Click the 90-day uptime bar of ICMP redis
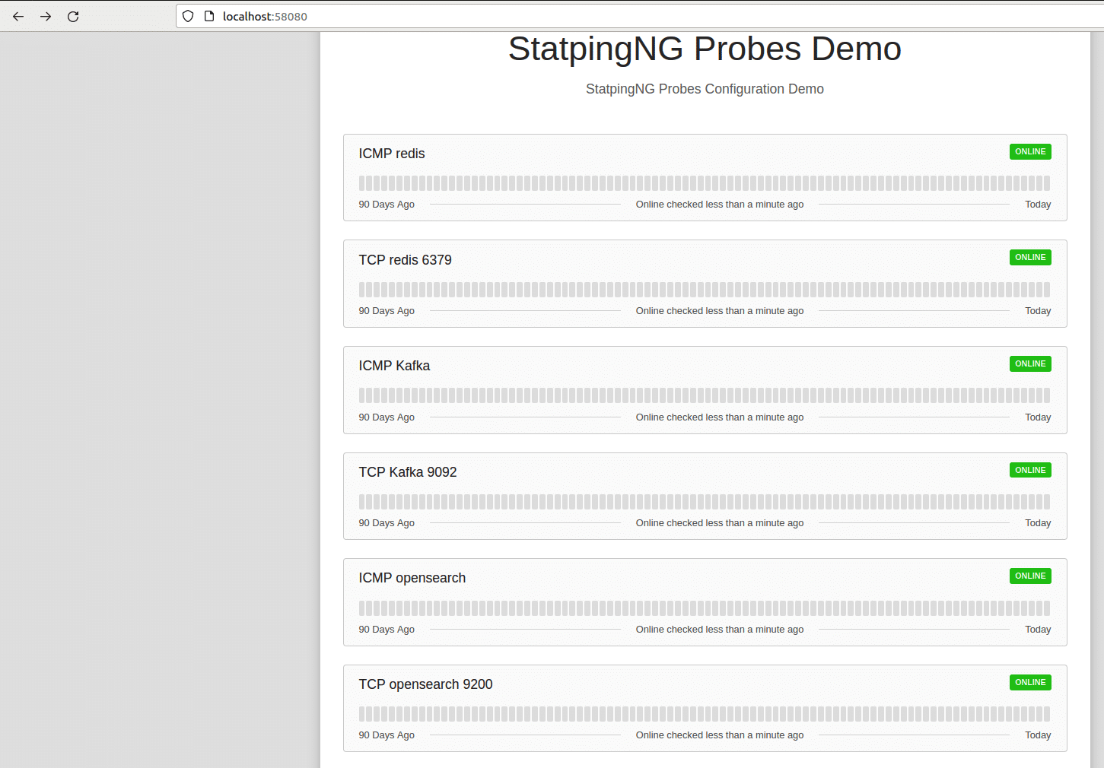 tap(705, 183)
